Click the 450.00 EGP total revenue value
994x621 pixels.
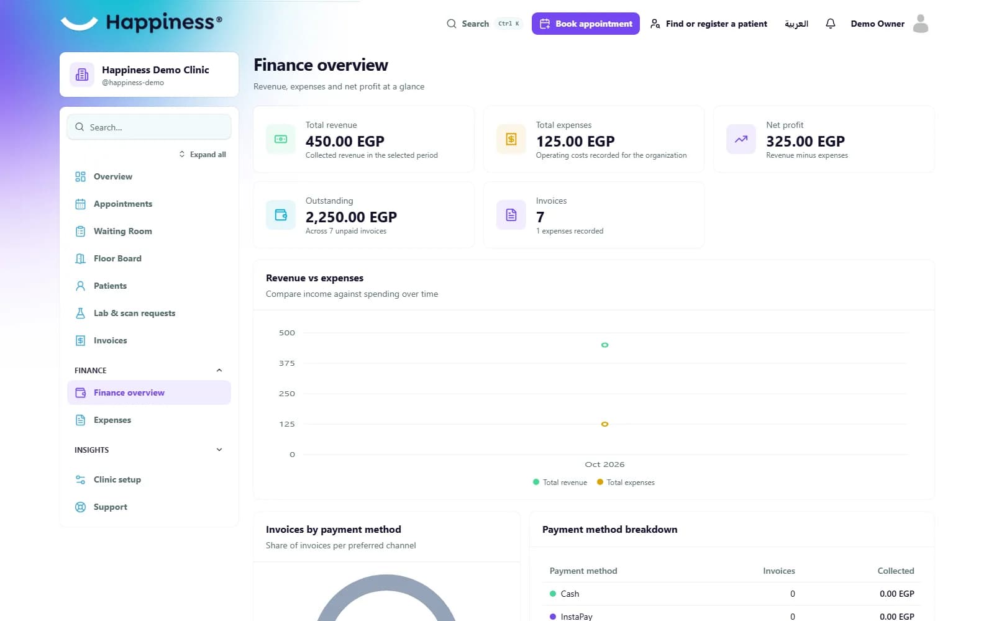coord(345,141)
